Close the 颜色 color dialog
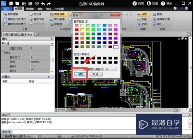The image size is (193, 139). (115, 15)
